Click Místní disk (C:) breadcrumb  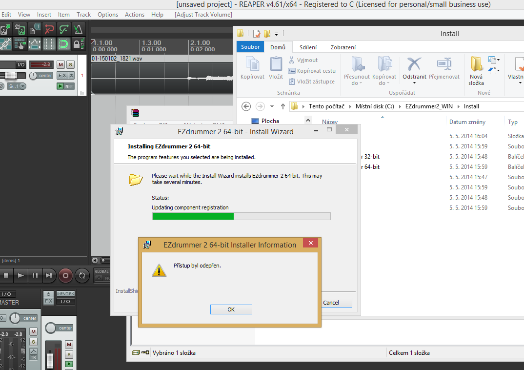(x=375, y=106)
